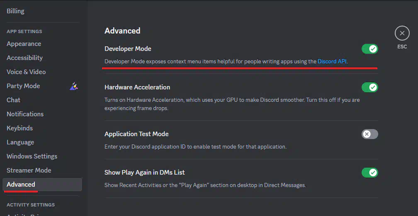Enable the Application Test Mode toggle

click(370, 134)
